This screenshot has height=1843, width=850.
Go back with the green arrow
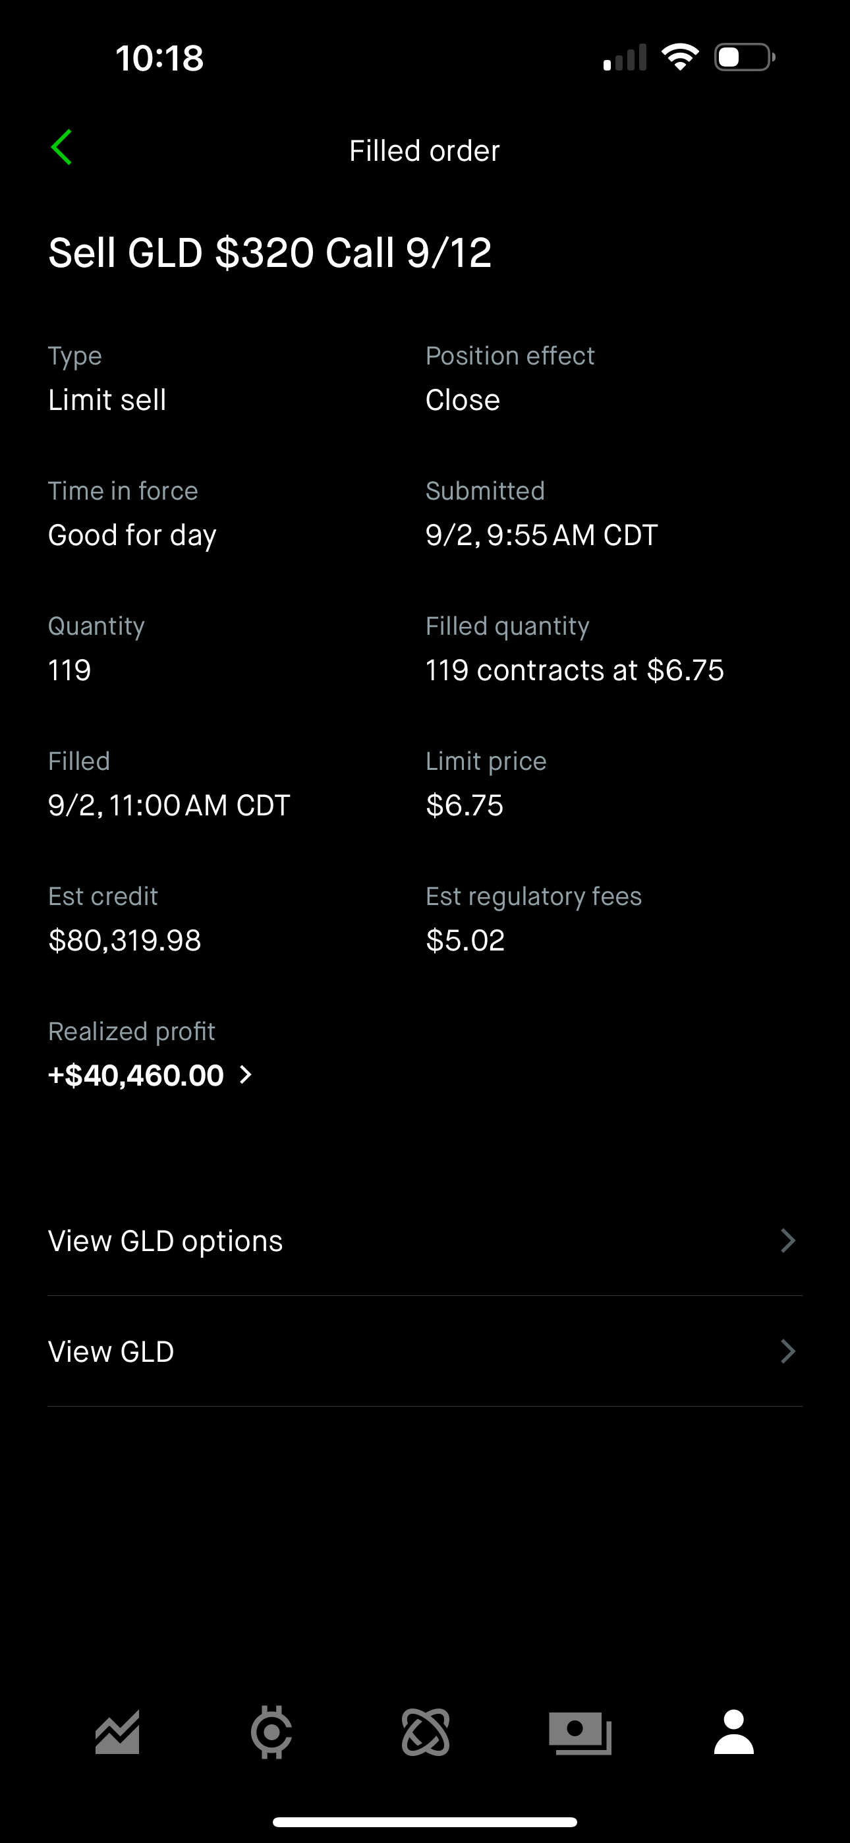click(x=62, y=148)
